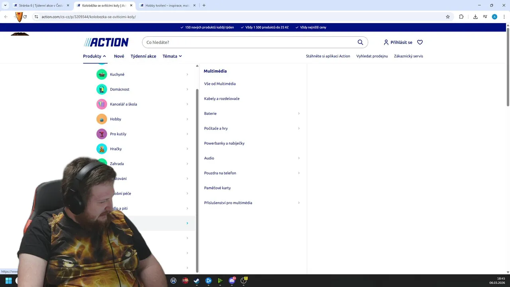Click the Kancelář a škola category icon
This screenshot has width=510, height=287.
tap(102, 104)
